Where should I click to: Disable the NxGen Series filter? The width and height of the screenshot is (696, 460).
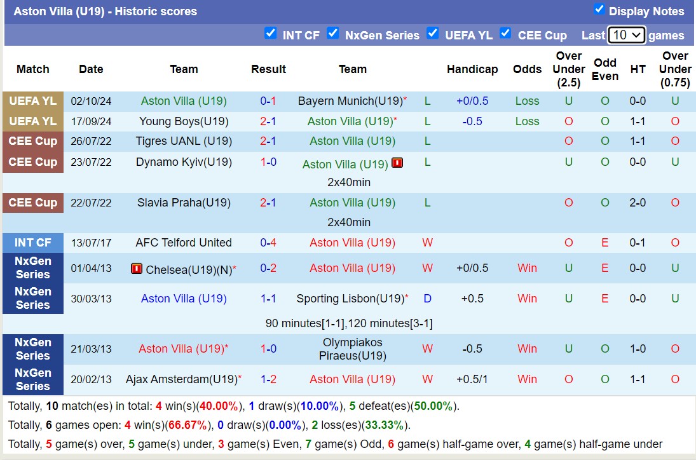pyautogui.click(x=333, y=34)
